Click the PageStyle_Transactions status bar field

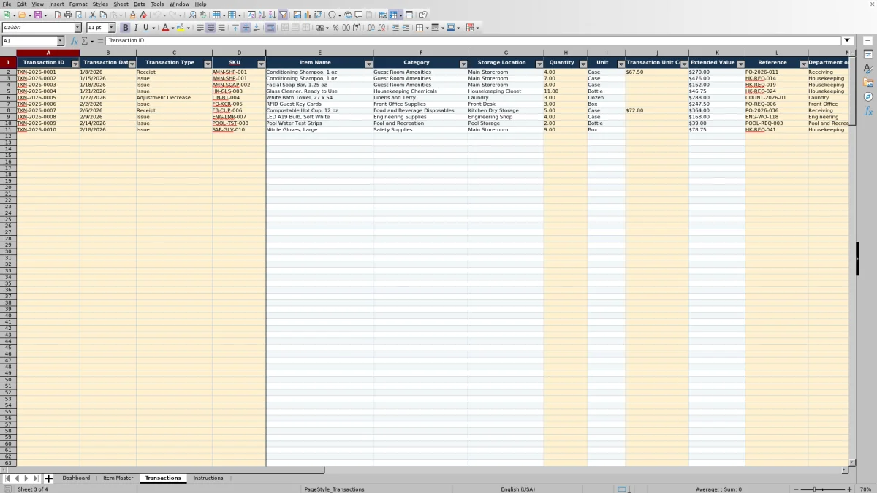(335, 489)
